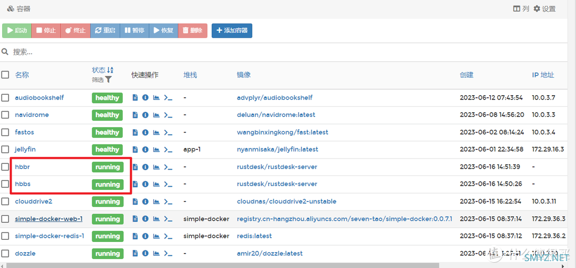Click the 恢复 resume button

coord(164,30)
